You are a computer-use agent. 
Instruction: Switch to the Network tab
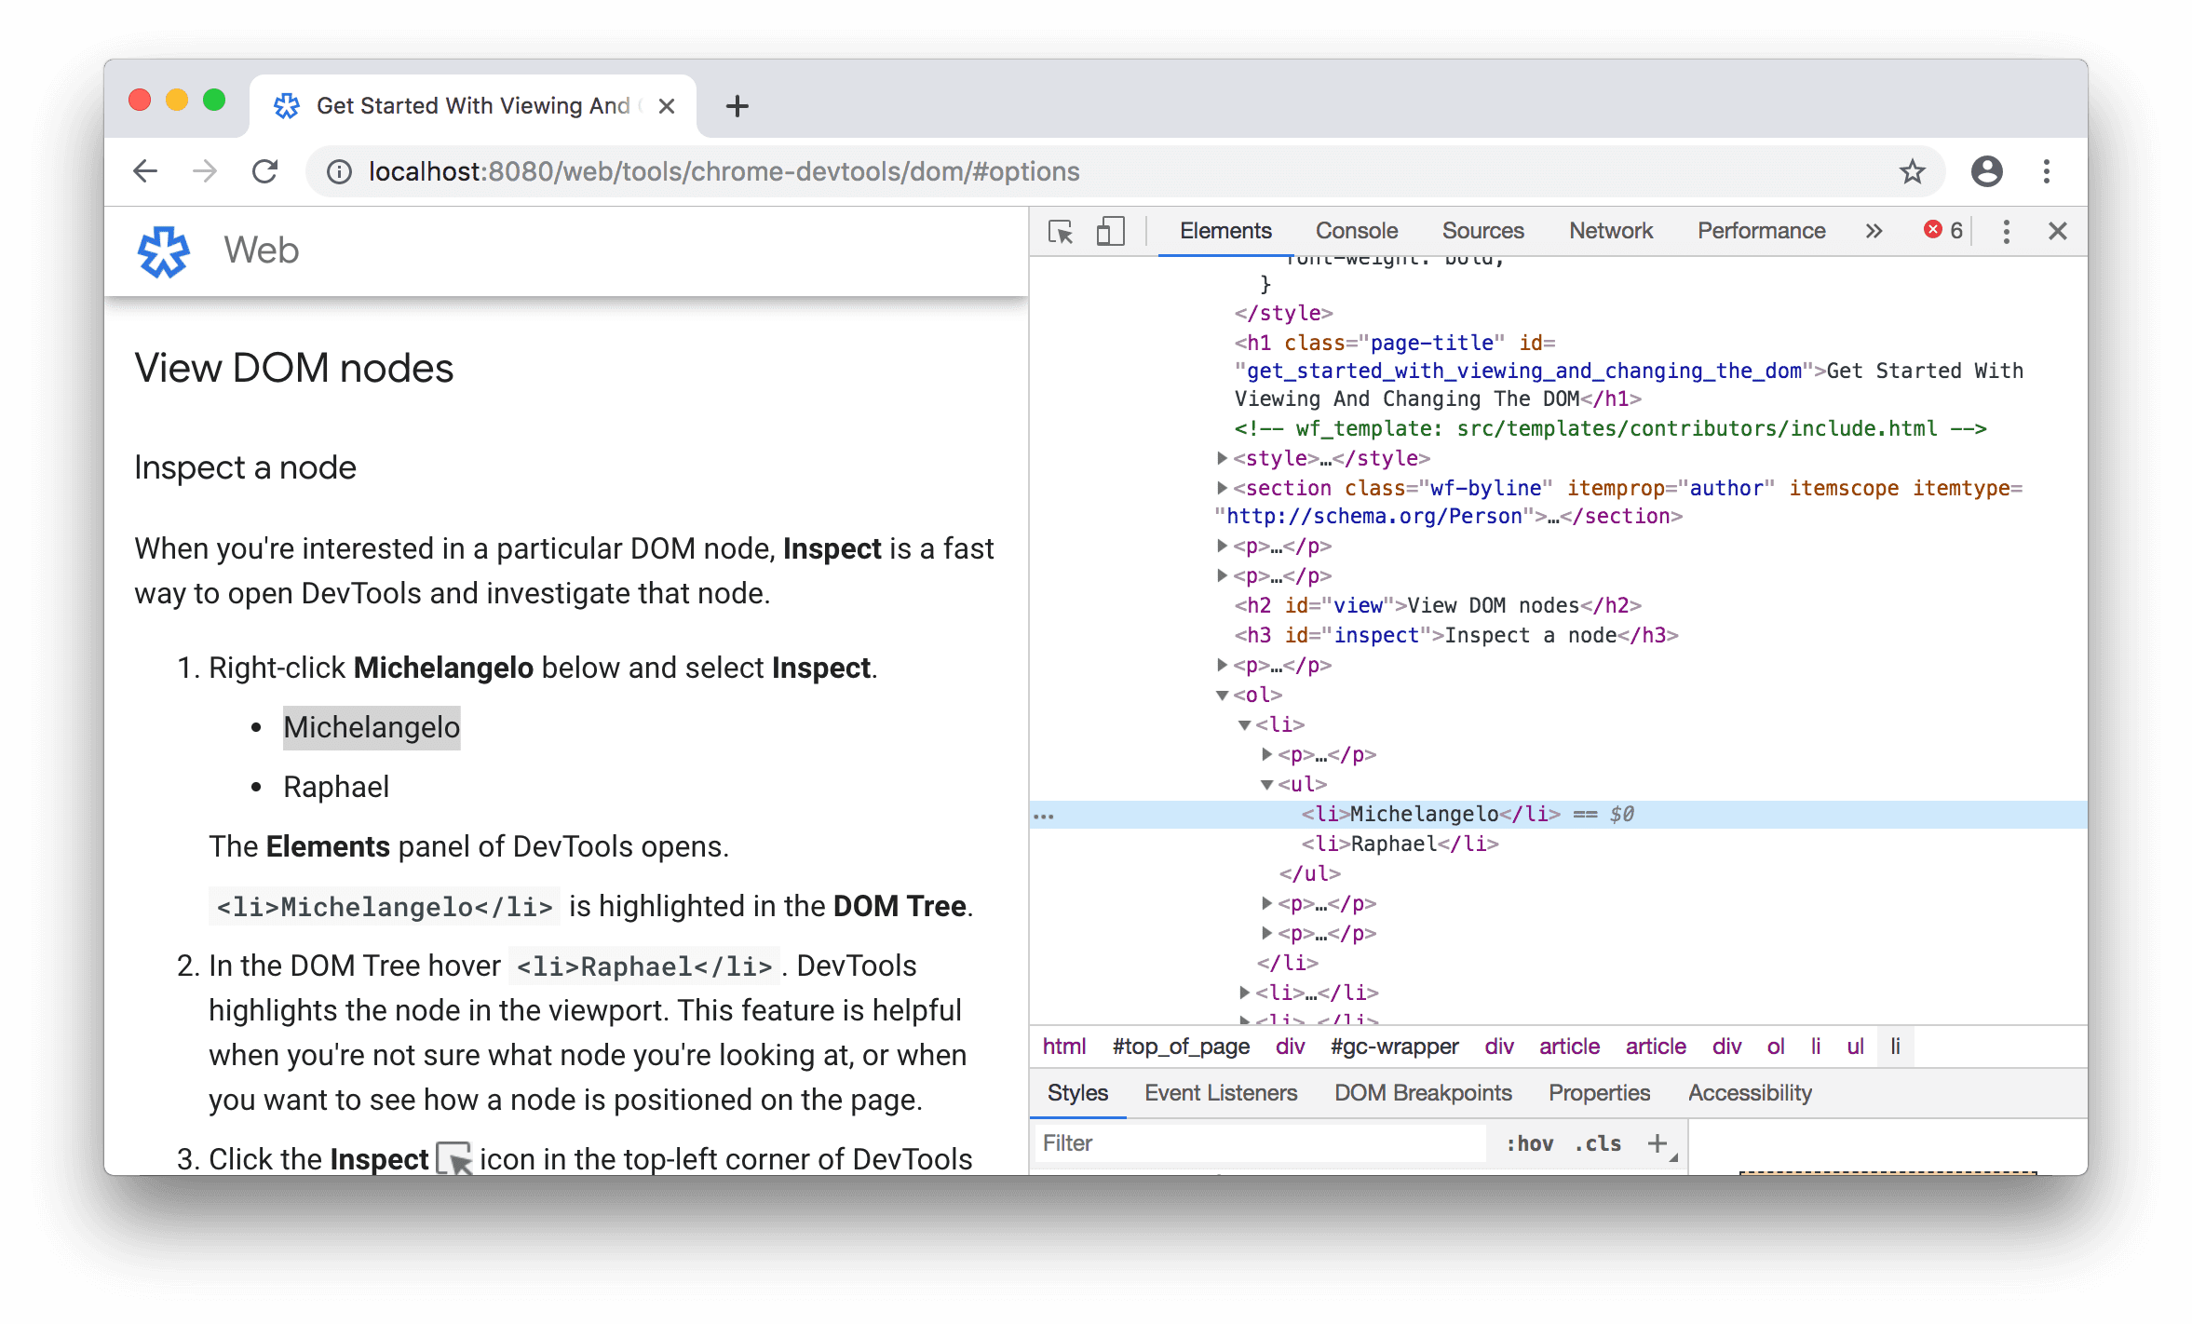pyautogui.click(x=1610, y=228)
